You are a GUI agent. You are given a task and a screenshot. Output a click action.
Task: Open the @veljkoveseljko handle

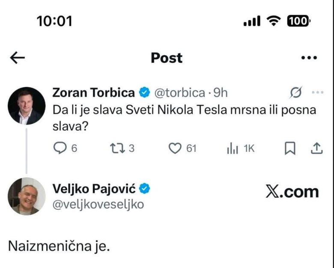(x=98, y=205)
